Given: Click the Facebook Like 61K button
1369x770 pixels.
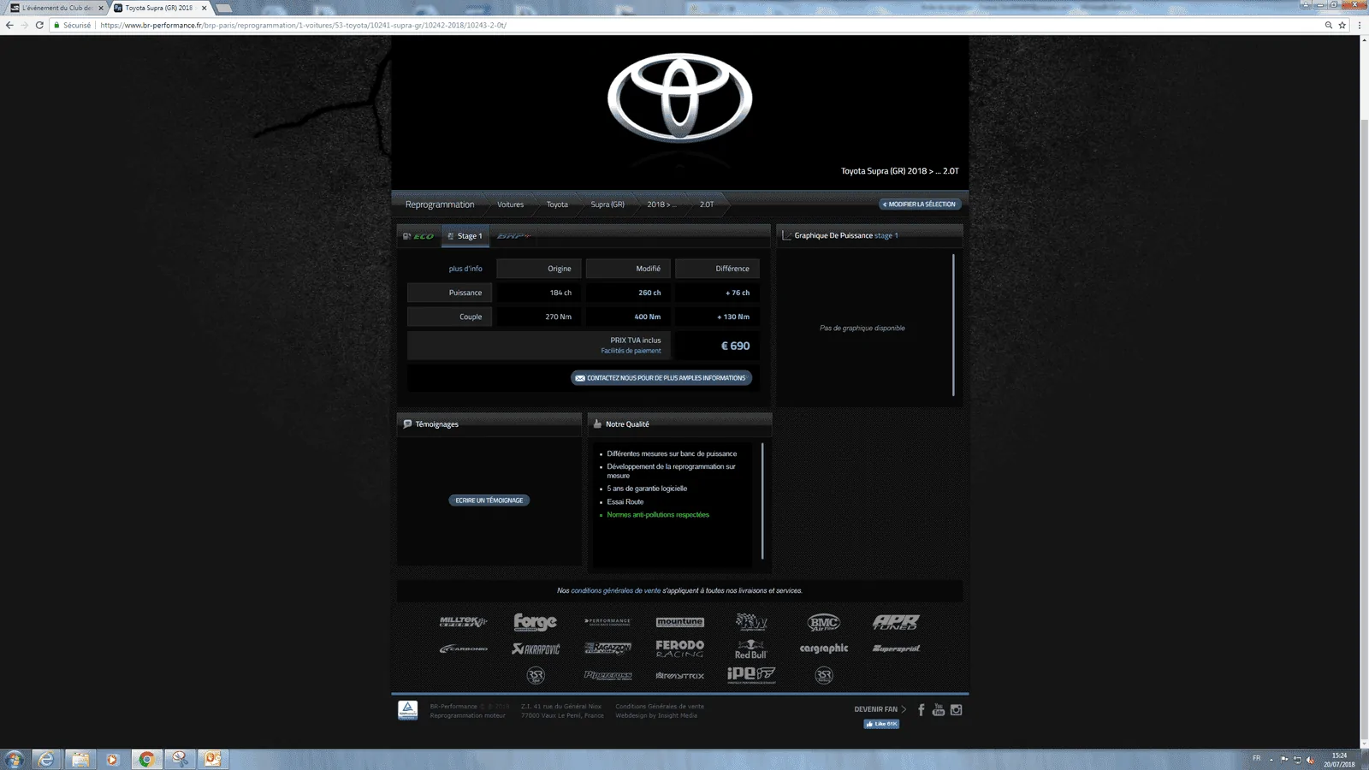Looking at the screenshot, I should point(881,724).
